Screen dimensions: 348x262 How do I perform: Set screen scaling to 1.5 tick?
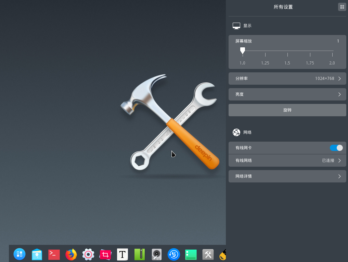(287, 55)
